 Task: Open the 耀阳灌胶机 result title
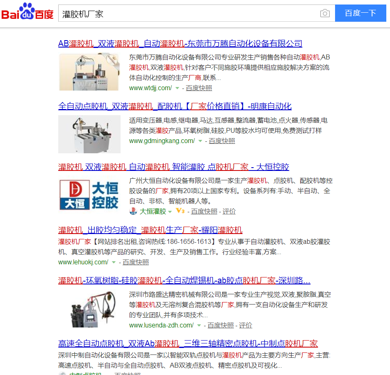[150, 230]
